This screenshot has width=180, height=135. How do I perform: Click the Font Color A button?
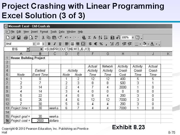(152, 44)
